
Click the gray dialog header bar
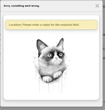pyautogui.click(x=51, y=6)
